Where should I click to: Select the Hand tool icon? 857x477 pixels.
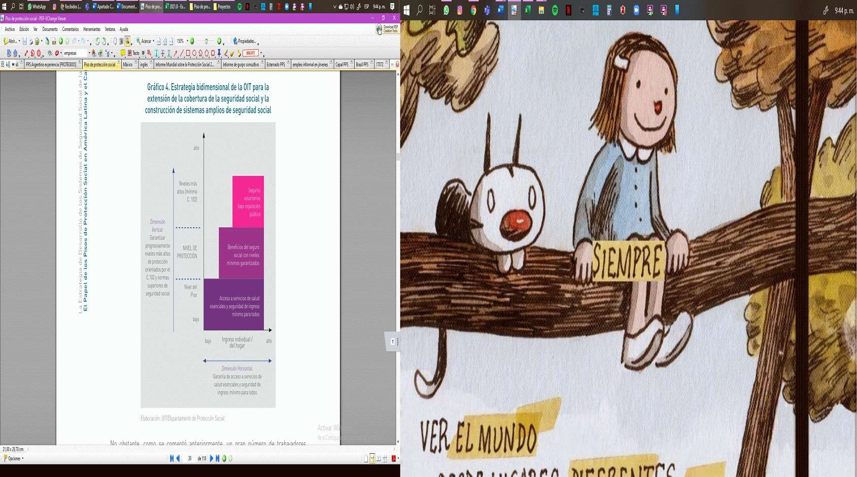pyautogui.click(x=115, y=41)
